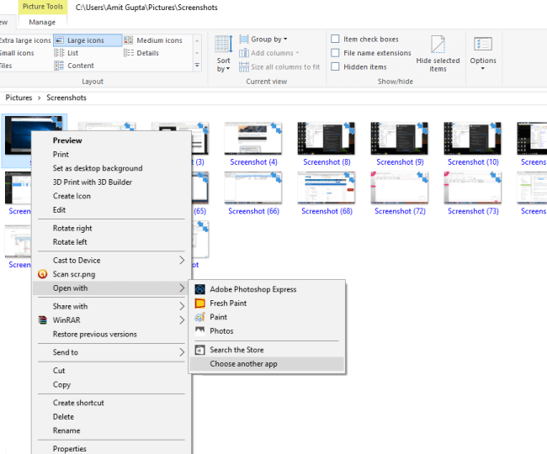This screenshot has height=454, width=547.
Task: Choose Preview from the context menu
Action: click(67, 140)
